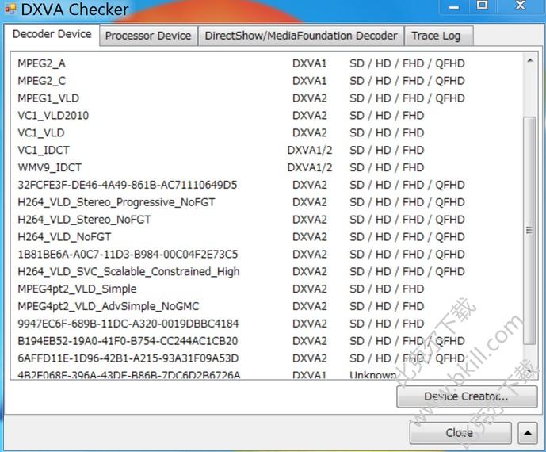Click DXVA1 value in the MPEG2_A row
Screen dimensions: 546x452
(x=310, y=63)
